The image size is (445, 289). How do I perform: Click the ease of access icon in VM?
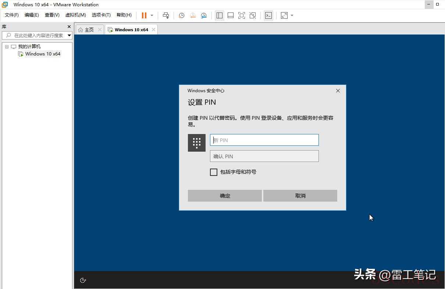point(83,280)
